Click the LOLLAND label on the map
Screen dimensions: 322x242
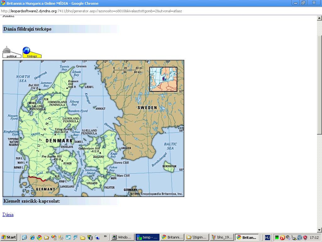(92, 183)
